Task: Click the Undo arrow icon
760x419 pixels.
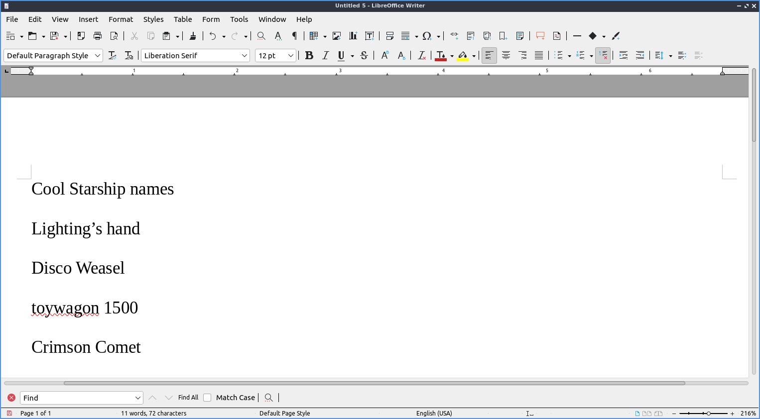Action: point(213,36)
